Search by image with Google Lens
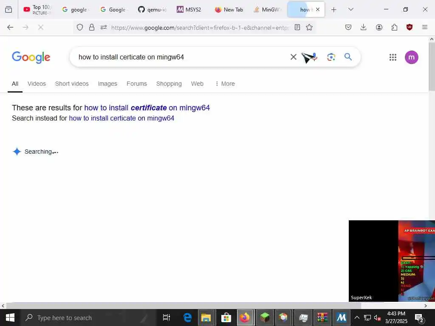 (331, 57)
